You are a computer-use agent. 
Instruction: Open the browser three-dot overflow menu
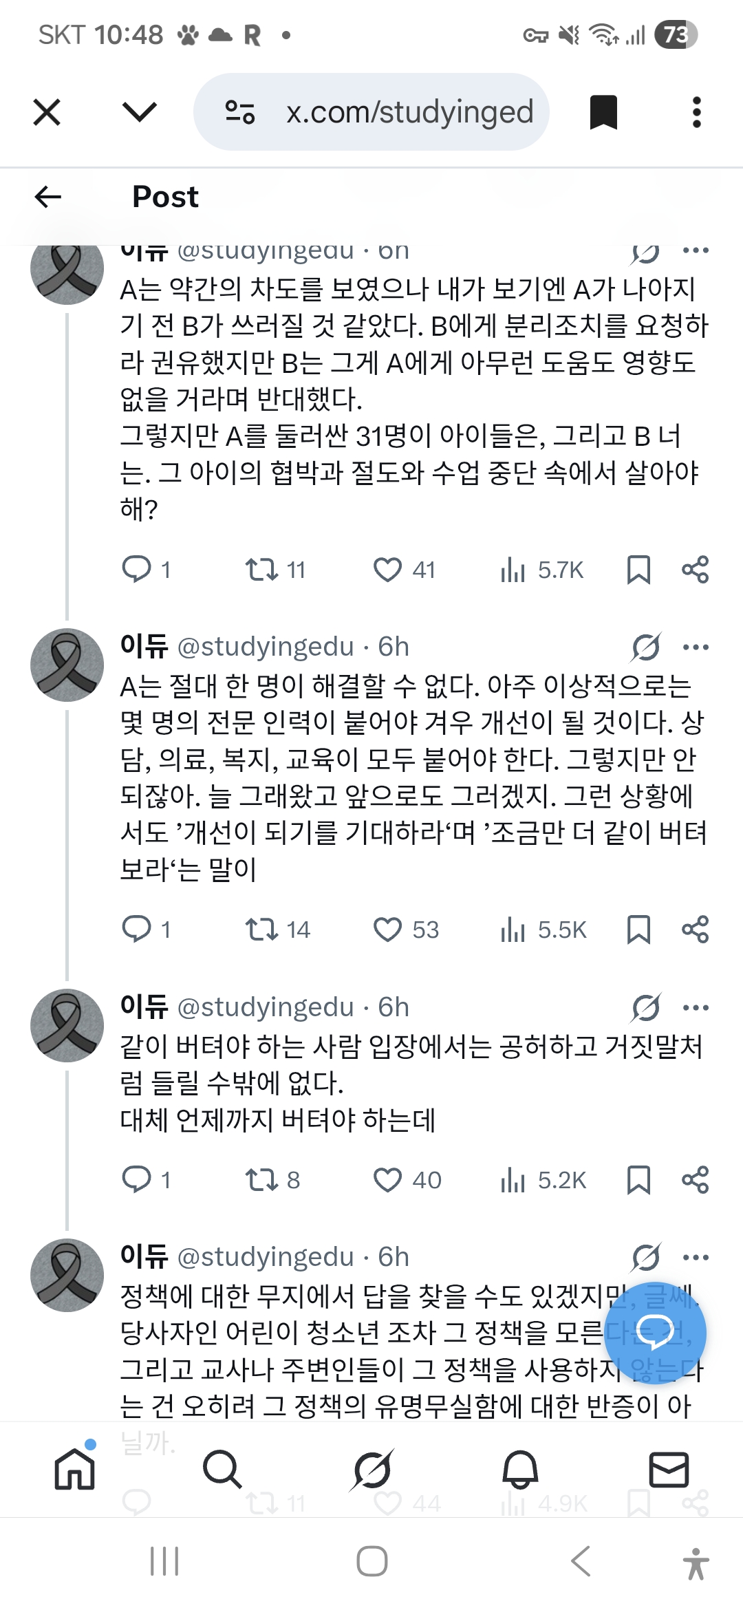696,112
